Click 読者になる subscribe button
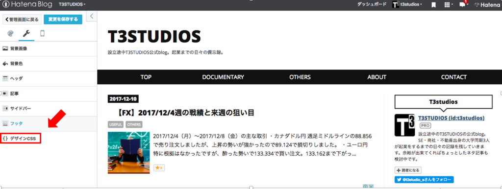This screenshot has height=189, width=502. [x=408, y=170]
